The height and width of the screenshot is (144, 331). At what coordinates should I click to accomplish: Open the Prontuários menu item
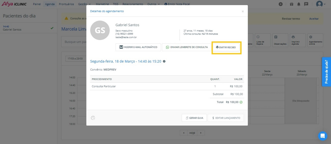click(66, 4)
